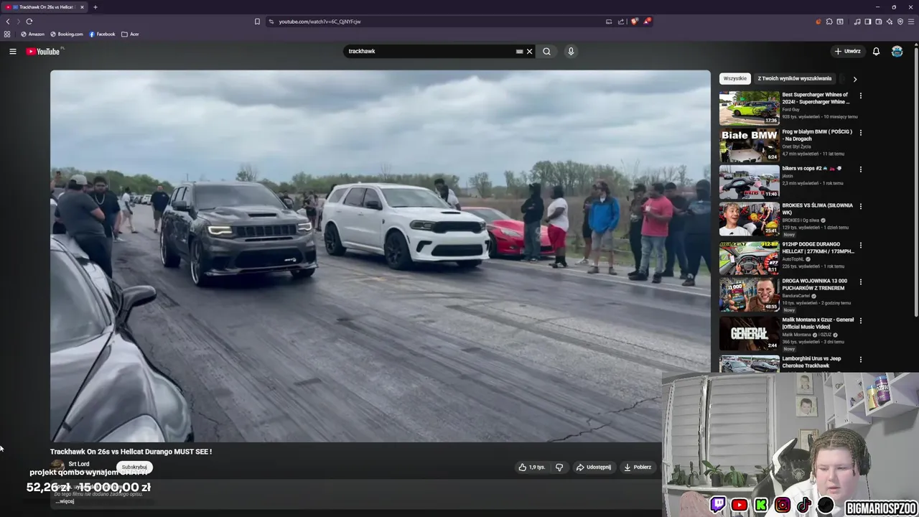Open the Brave Rewards triangle icon
The image size is (919, 517).
pos(647,22)
